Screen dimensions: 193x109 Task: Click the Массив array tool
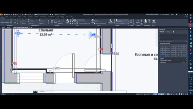click(x=41, y=24)
